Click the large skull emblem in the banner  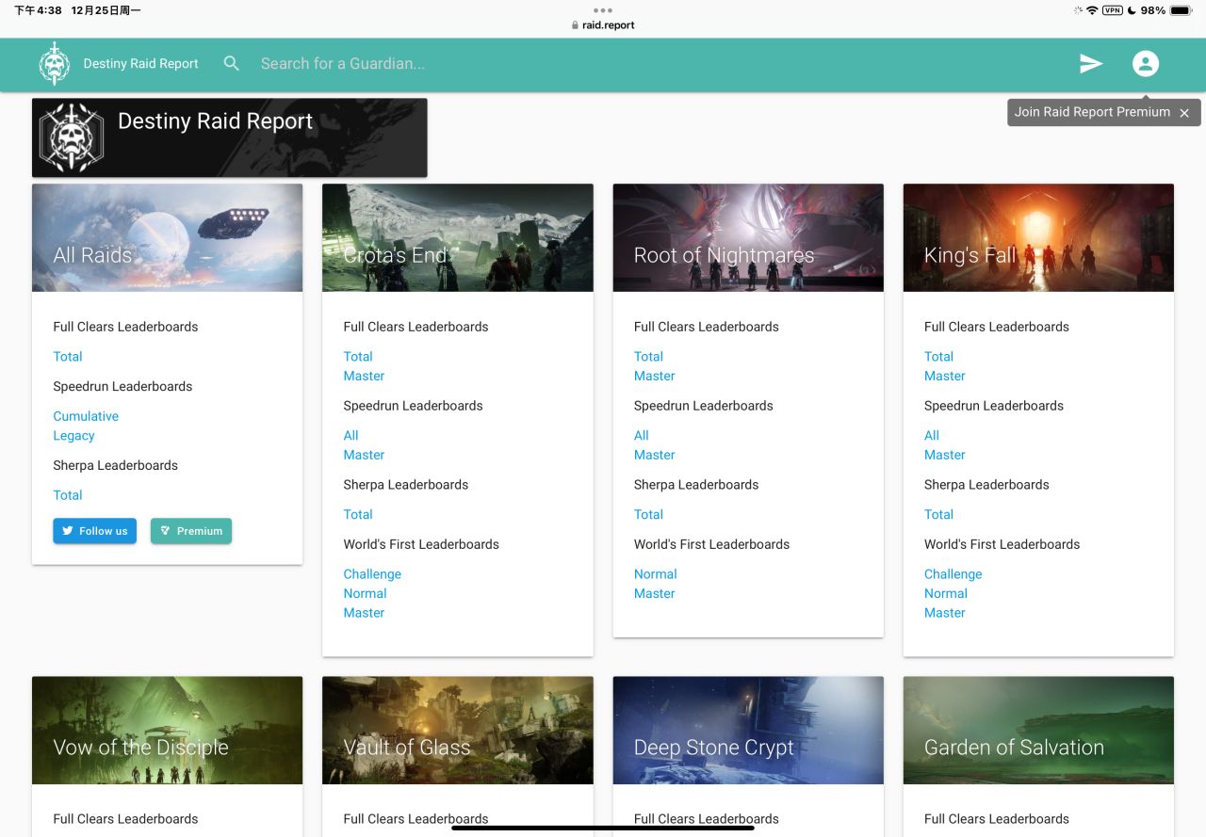coord(72,137)
